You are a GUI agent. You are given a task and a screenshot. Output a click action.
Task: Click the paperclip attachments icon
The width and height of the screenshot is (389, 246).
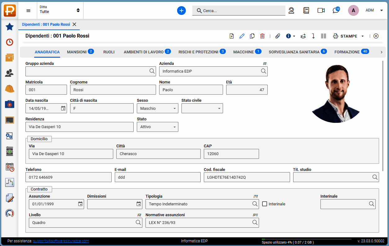click(x=278, y=36)
